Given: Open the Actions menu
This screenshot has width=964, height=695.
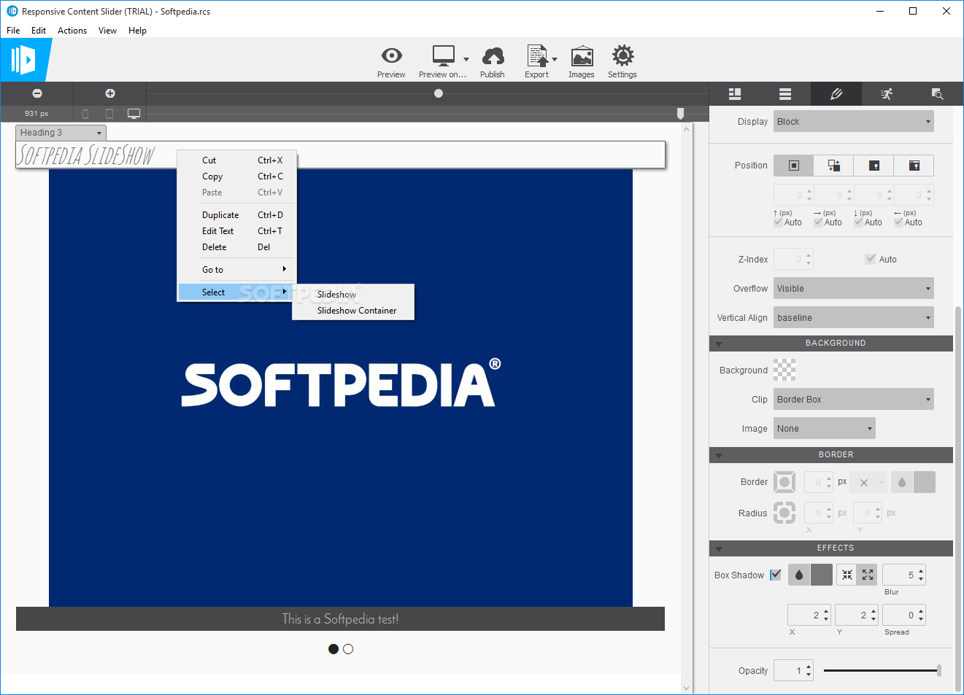Looking at the screenshot, I should tap(72, 31).
